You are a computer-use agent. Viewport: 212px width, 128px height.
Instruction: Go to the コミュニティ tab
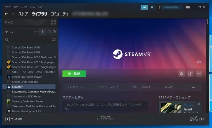[x=60, y=14]
